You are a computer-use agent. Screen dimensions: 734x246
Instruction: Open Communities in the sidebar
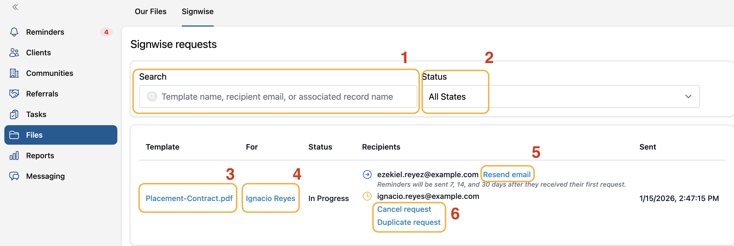coord(61,73)
